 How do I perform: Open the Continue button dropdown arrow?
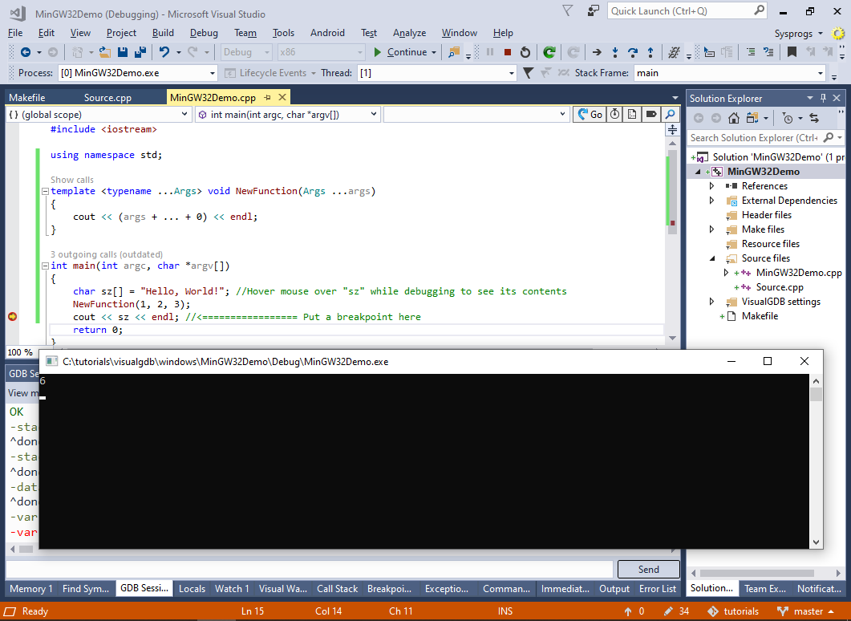tap(434, 52)
